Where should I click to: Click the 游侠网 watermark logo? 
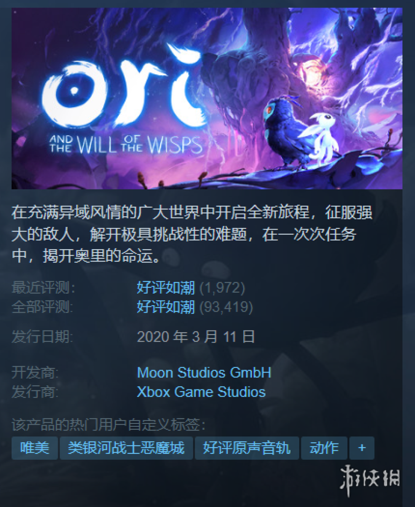coord(370,476)
